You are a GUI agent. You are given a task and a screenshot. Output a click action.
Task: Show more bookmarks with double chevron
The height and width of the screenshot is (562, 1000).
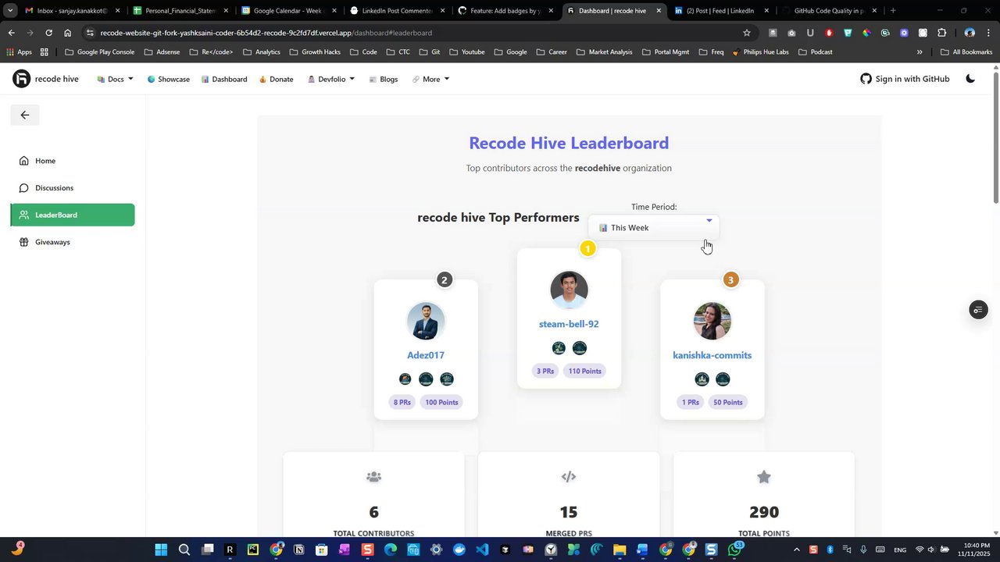click(x=920, y=52)
